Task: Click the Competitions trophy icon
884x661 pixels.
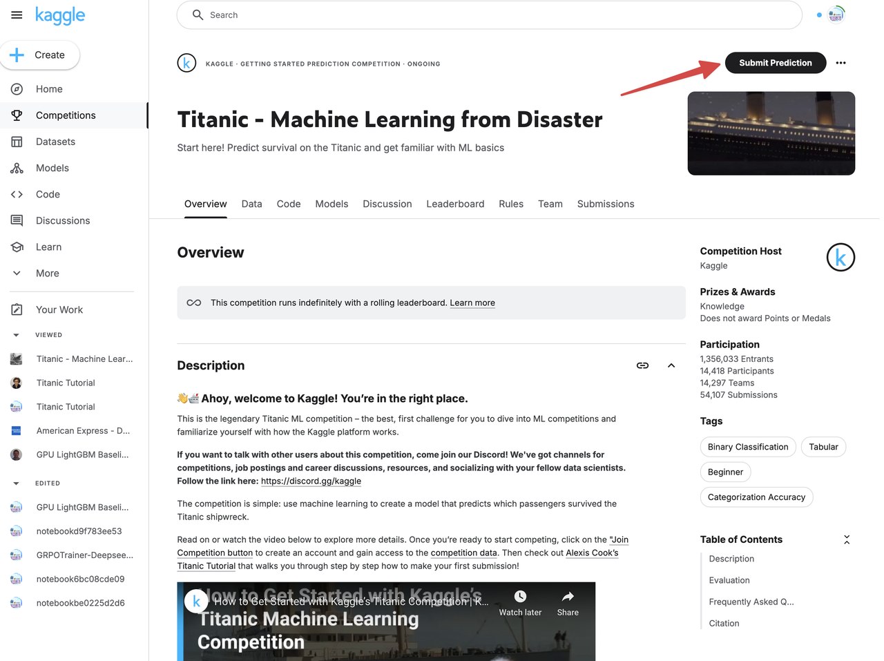Action: pos(17,115)
